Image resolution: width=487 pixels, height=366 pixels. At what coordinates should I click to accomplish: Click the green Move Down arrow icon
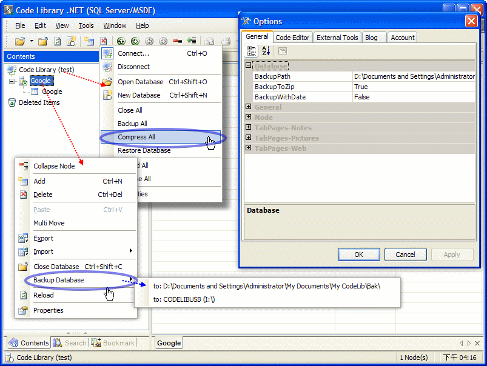tap(135, 41)
